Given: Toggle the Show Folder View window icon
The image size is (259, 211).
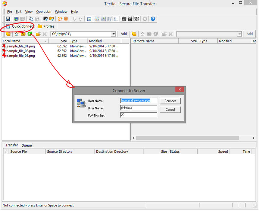Looking at the screenshot, I should click(89, 19).
